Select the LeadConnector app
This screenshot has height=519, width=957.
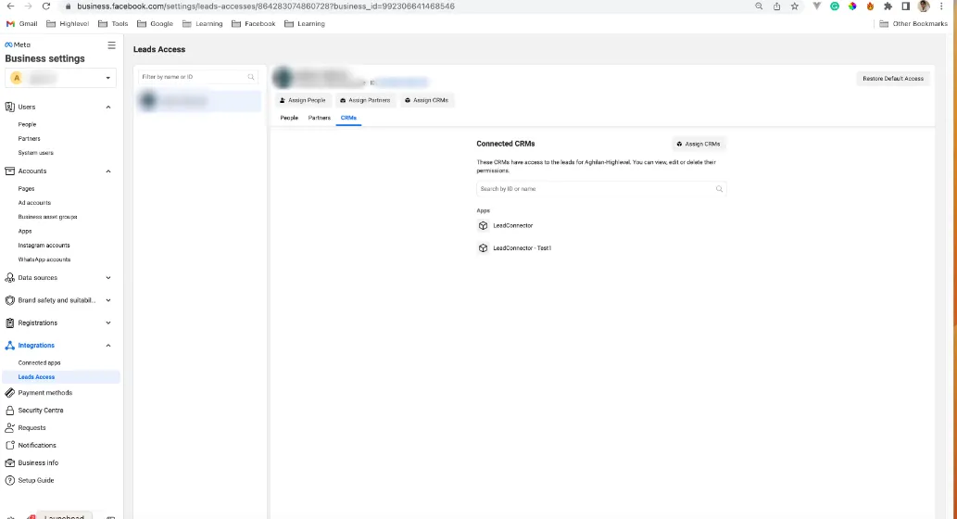pos(512,226)
